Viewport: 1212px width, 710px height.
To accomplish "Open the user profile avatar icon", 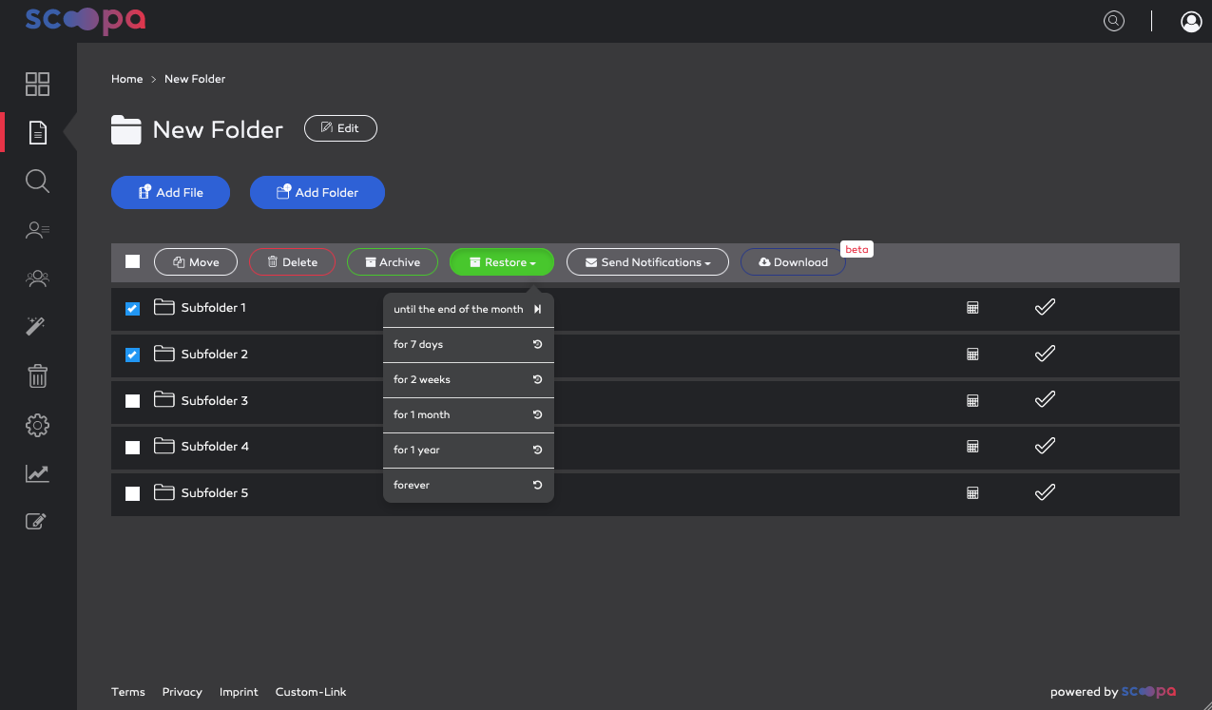I will coord(1191,21).
